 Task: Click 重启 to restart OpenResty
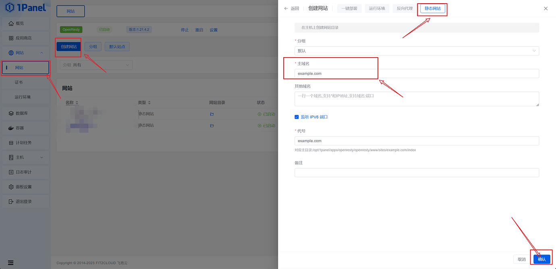(x=199, y=29)
